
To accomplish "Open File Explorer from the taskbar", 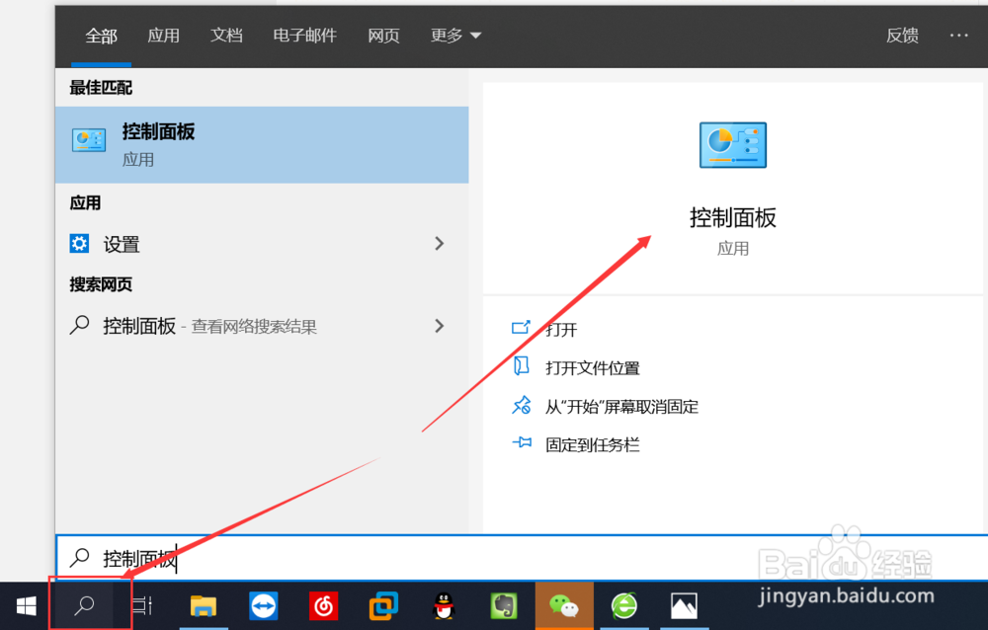I will [205, 605].
